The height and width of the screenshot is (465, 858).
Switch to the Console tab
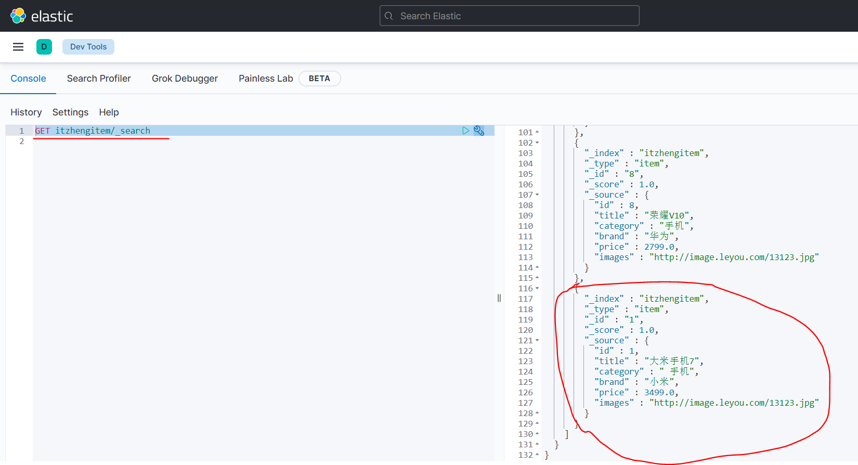(x=28, y=79)
